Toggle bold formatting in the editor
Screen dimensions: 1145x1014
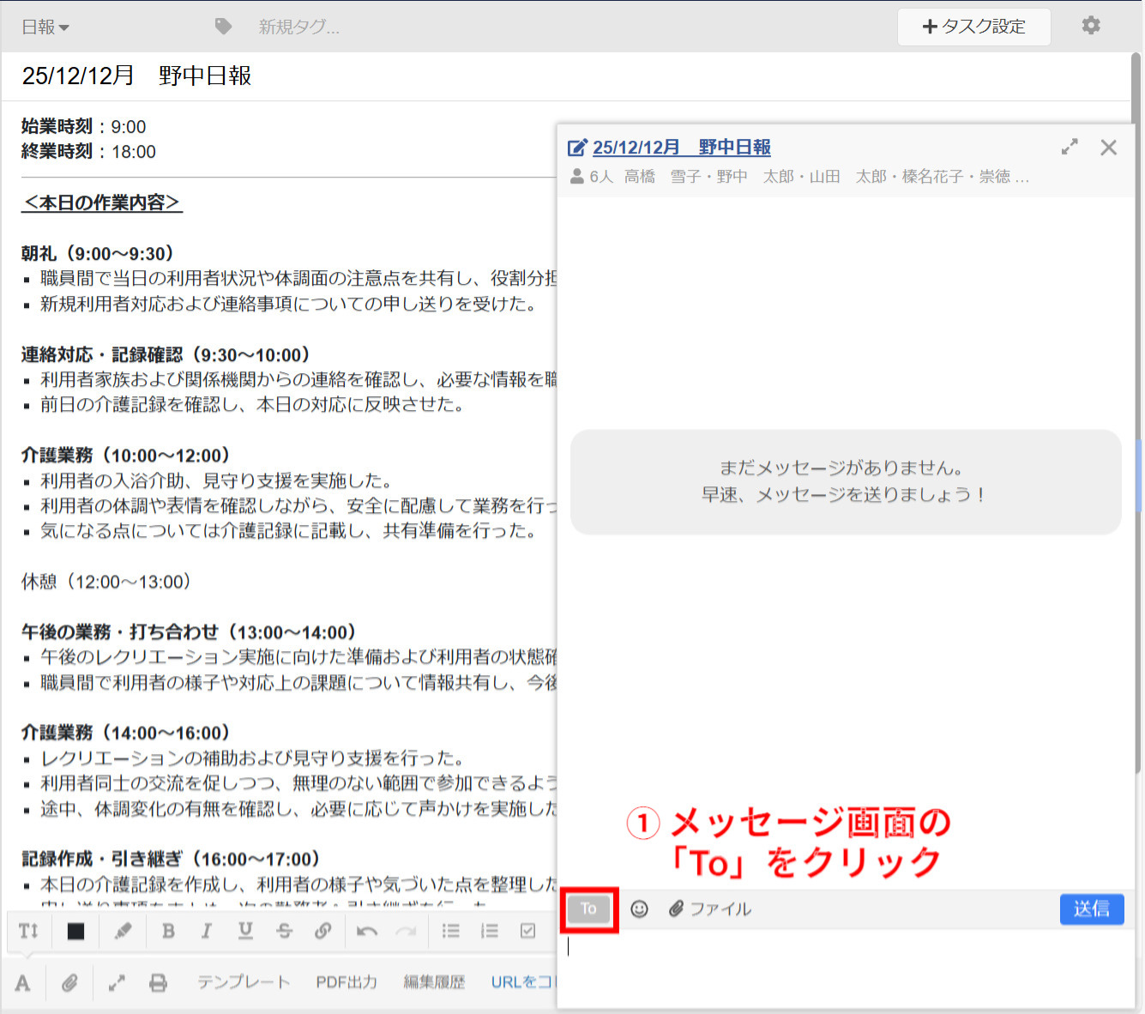169,931
